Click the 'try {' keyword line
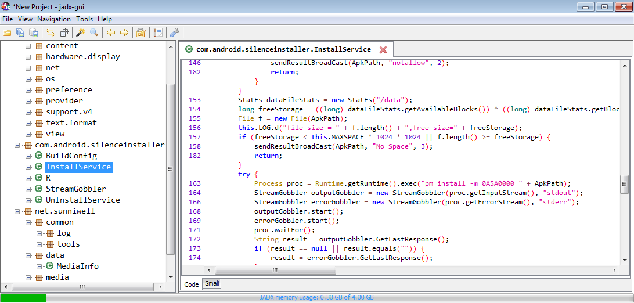The height and width of the screenshot is (303, 634). pos(248,175)
